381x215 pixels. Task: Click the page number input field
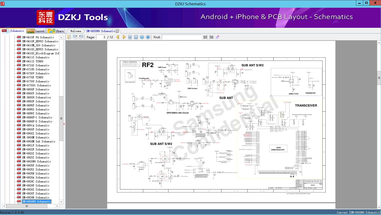point(101,37)
